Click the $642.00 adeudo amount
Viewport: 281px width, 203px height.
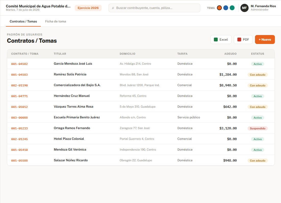[230, 107]
